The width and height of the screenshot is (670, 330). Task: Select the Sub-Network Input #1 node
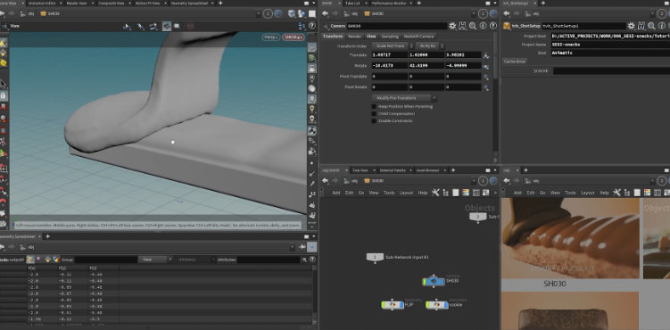point(375,257)
